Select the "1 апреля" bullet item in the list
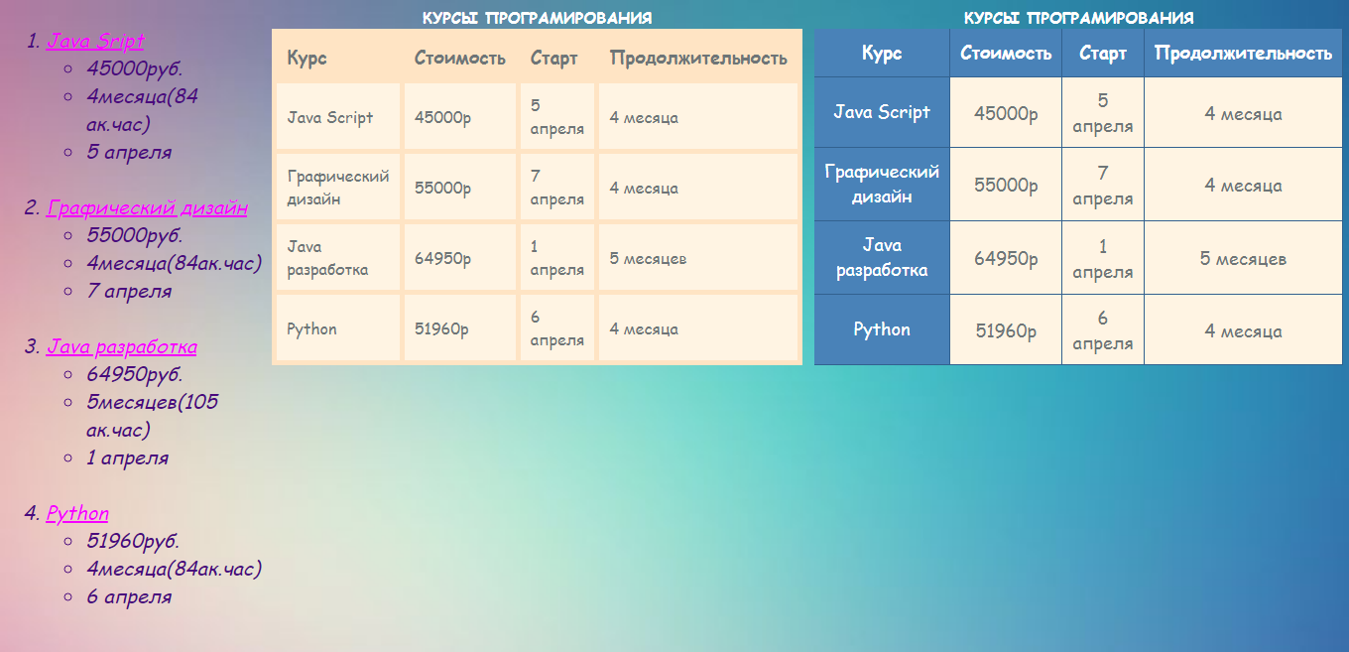This screenshot has width=1349, height=652. click(x=127, y=457)
